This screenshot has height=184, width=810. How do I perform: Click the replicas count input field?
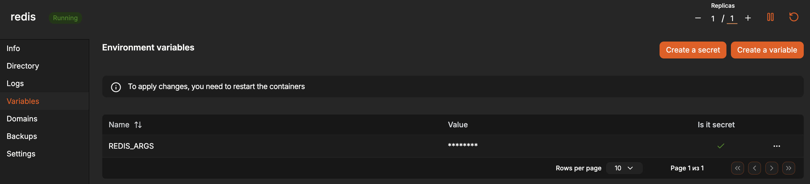click(732, 18)
